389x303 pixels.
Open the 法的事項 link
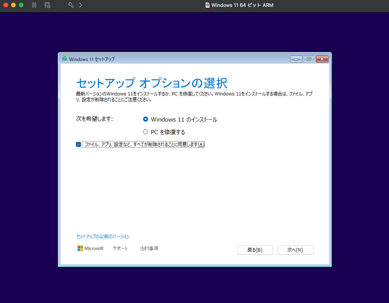coord(149,249)
